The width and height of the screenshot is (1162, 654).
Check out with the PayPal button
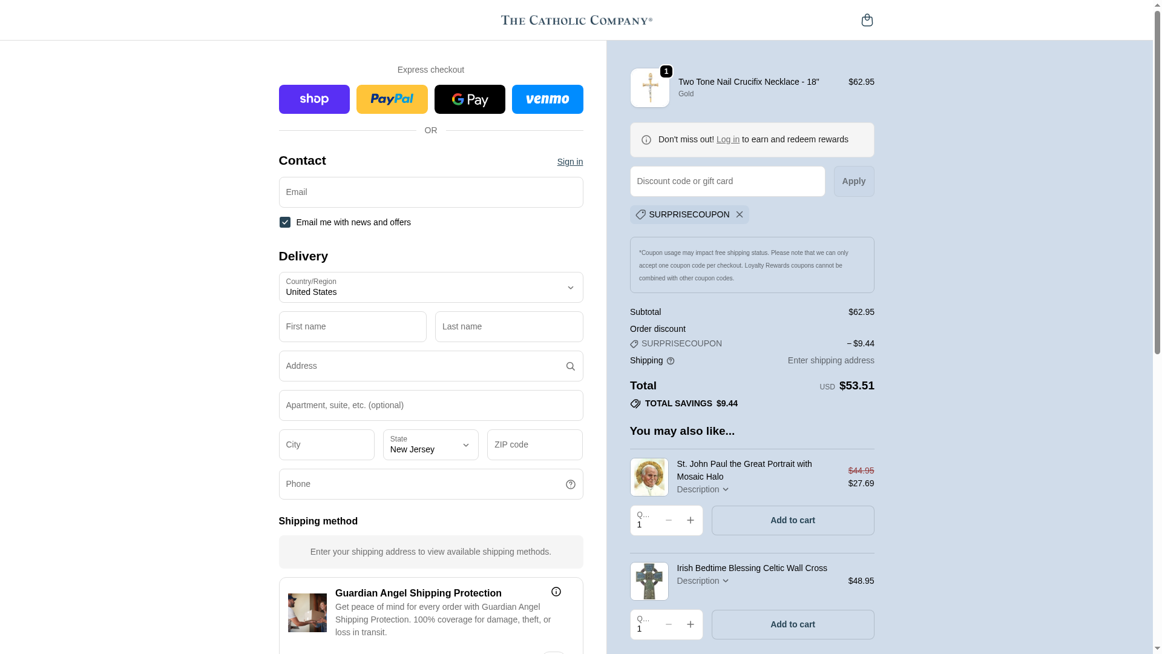pyautogui.click(x=392, y=99)
